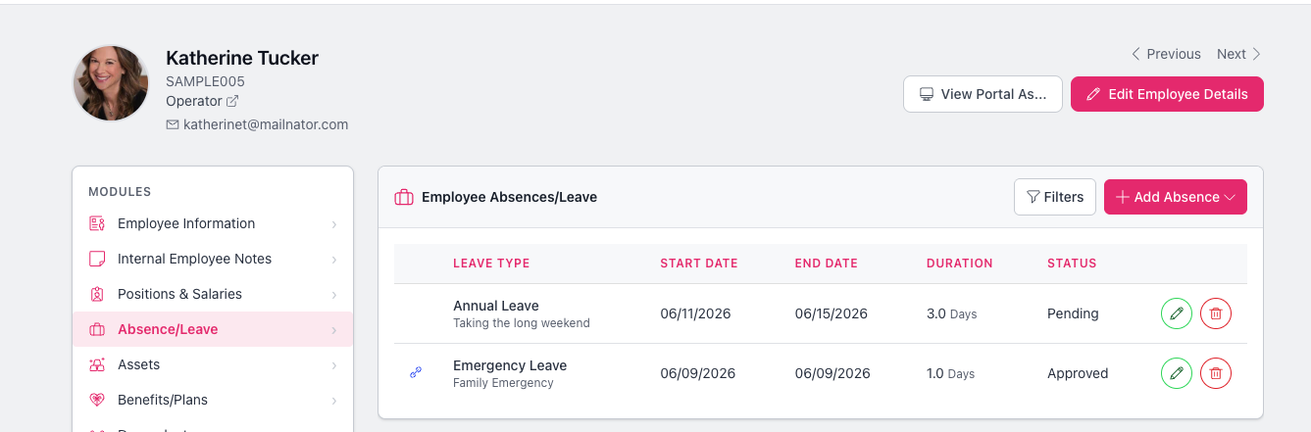Click the link icon beside Emergency Leave
The image size is (1311, 432).
(416, 373)
